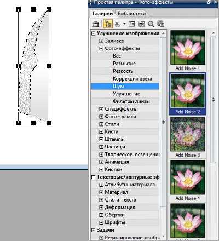Image resolution: width=219 pixels, height=241 pixels.
Task: Expand the Шрифты node
Action: (x=101, y=222)
